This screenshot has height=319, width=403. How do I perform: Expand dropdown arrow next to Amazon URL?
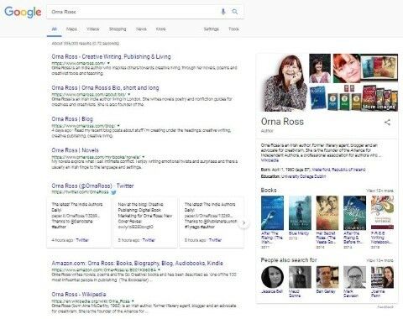click(159, 270)
